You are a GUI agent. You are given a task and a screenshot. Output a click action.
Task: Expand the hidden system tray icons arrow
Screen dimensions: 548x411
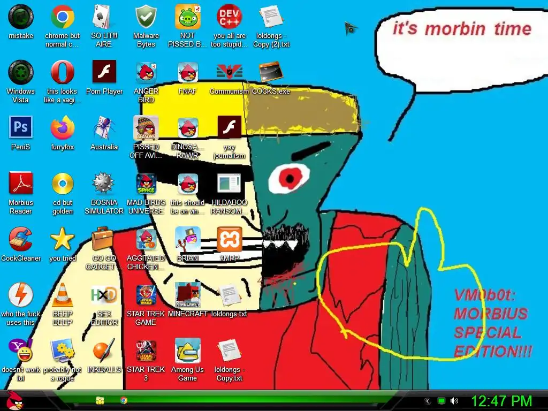pos(427,401)
